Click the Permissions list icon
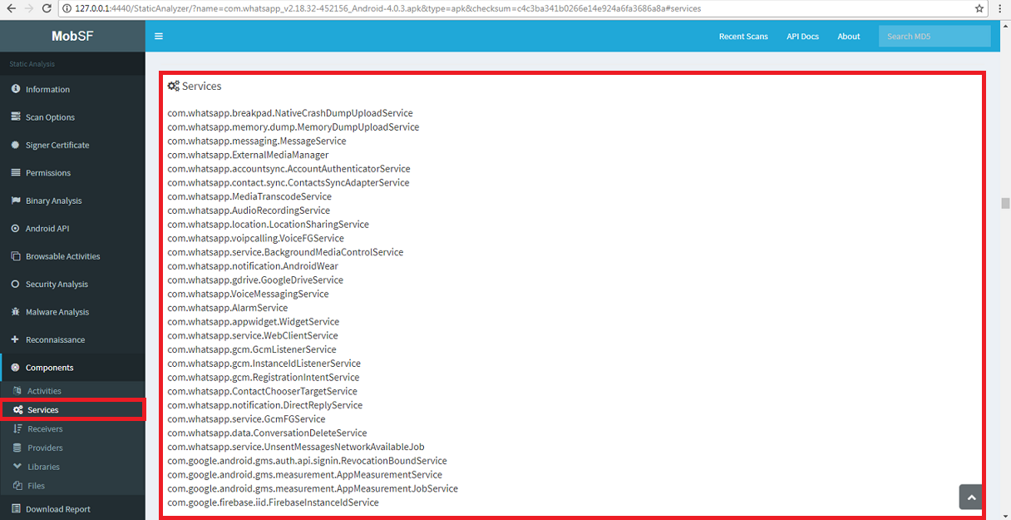1011x520 pixels. pos(16,173)
